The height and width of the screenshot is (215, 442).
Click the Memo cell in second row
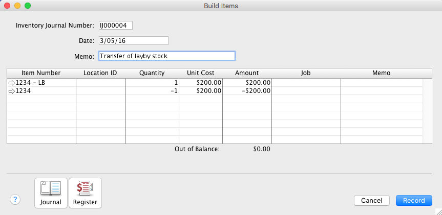pos(381,91)
